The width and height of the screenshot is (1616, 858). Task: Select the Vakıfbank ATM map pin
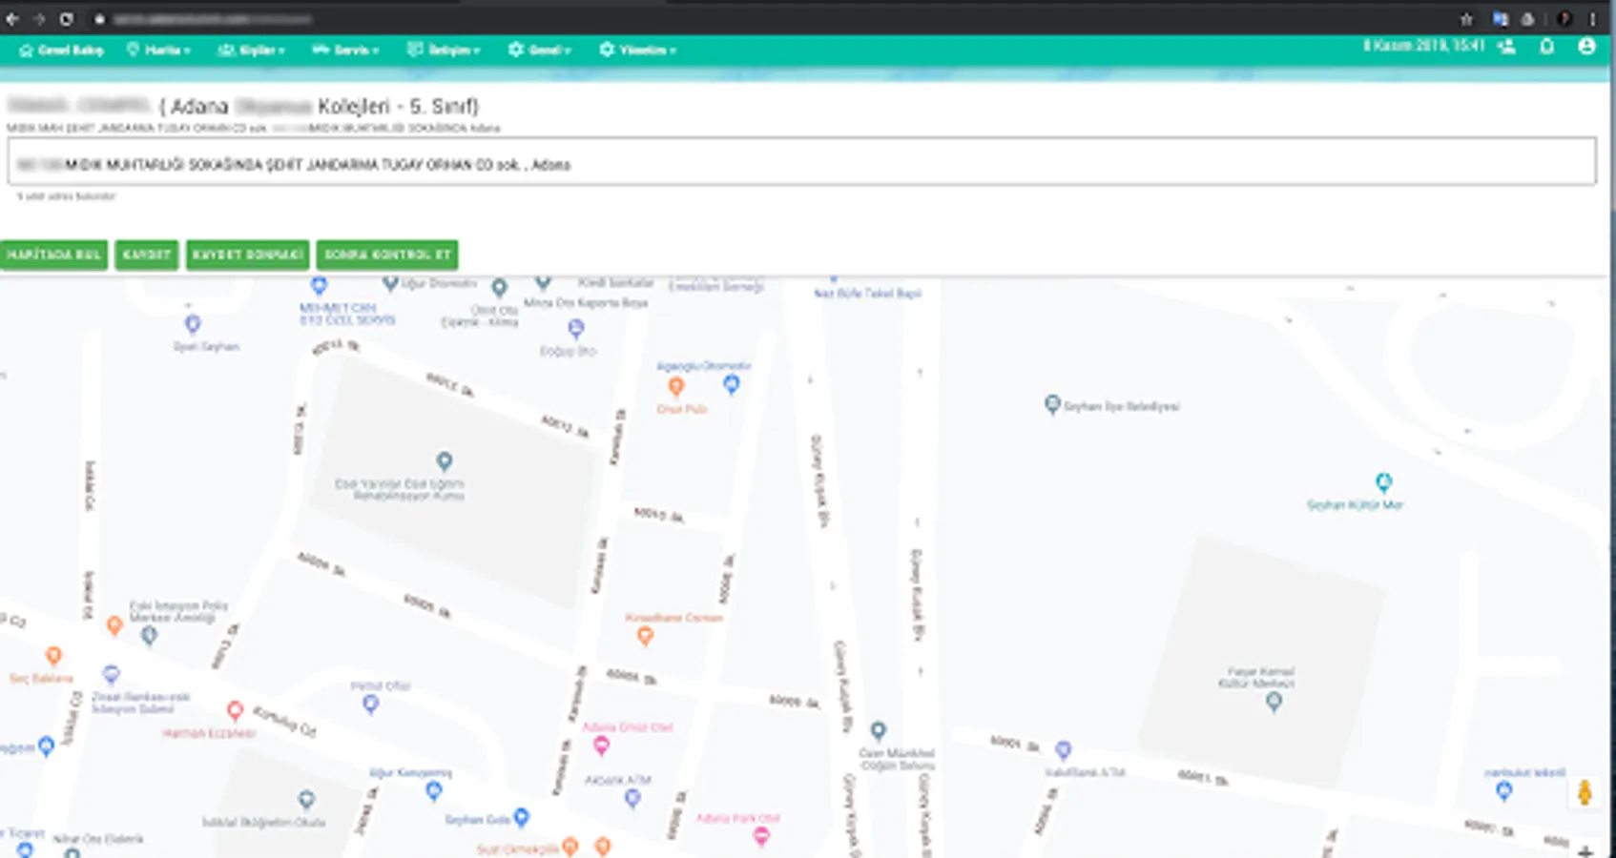click(1064, 750)
